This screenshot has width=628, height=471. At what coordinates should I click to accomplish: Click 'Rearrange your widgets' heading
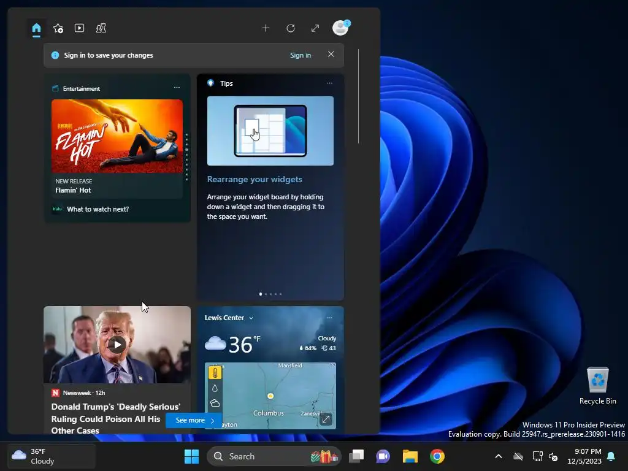click(255, 180)
